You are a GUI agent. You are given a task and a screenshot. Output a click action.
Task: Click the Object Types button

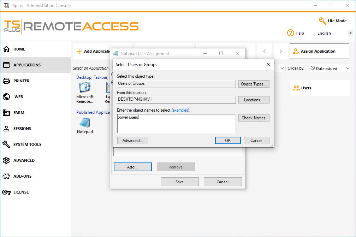point(254,84)
